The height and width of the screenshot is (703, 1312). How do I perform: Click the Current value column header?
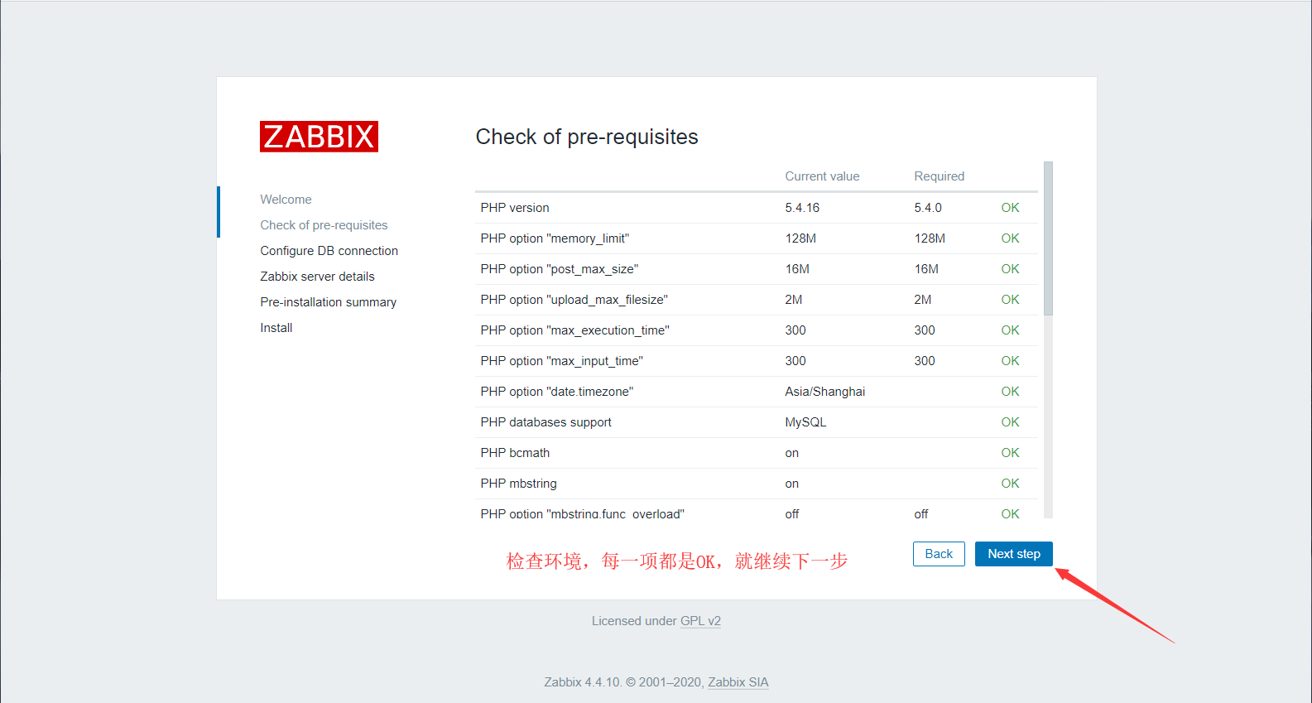[822, 176]
